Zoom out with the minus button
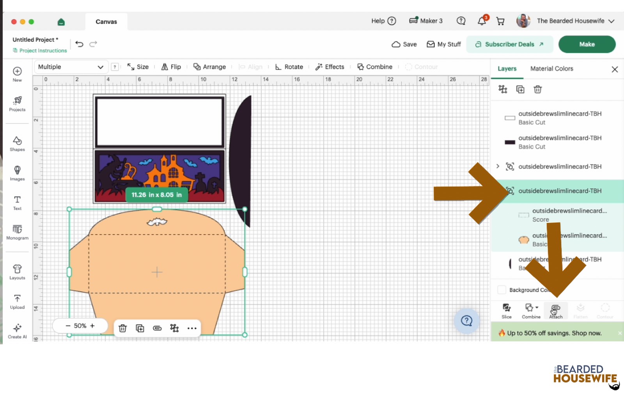The width and height of the screenshot is (624, 397). 68,326
